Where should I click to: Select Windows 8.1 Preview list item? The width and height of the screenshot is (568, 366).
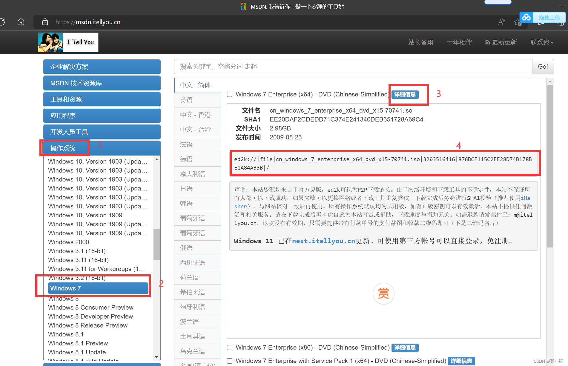(78, 343)
